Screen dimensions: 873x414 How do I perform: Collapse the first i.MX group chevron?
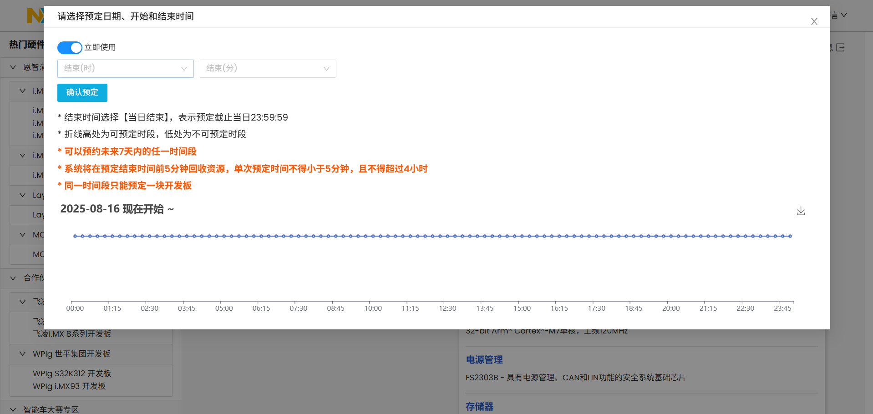pos(22,91)
